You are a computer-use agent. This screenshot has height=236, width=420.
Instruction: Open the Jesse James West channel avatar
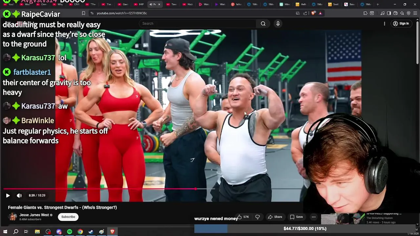point(13,217)
